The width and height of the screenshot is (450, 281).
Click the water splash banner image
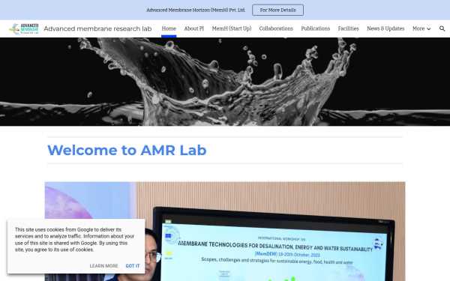[225, 82]
